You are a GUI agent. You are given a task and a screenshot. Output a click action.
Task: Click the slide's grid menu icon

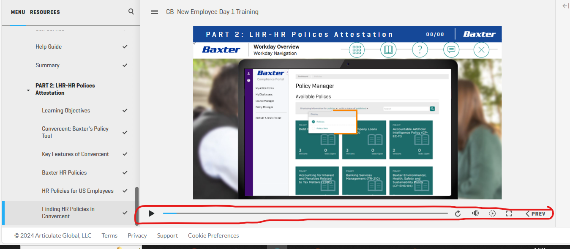(x=357, y=50)
